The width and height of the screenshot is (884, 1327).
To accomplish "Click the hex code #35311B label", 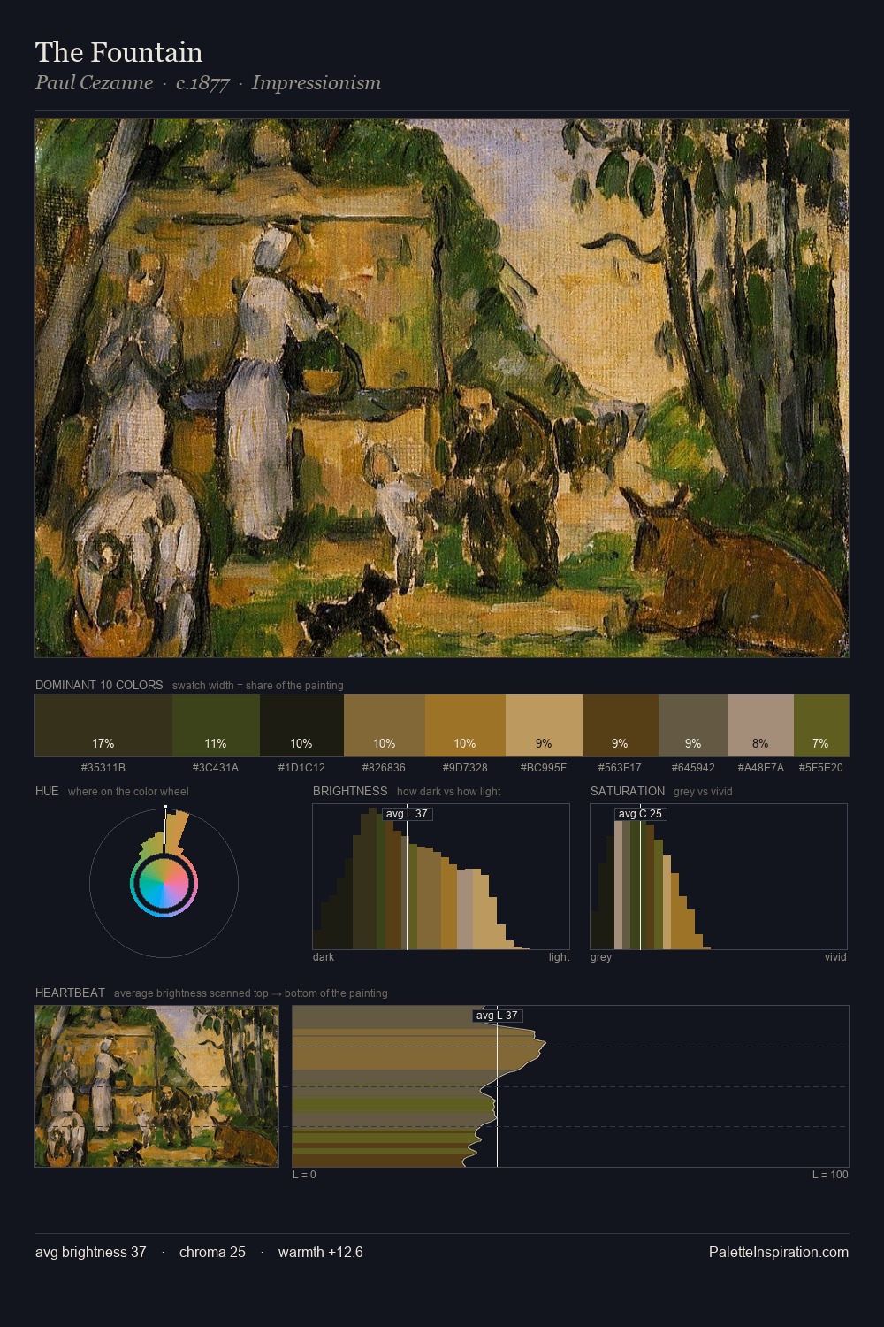I will pos(103,768).
